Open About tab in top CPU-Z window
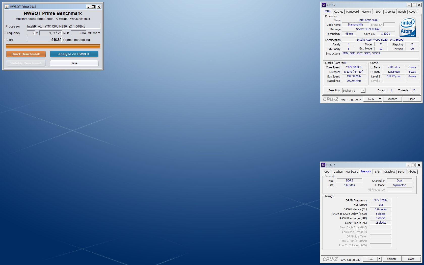The width and height of the screenshot is (424, 265). tap(413, 12)
